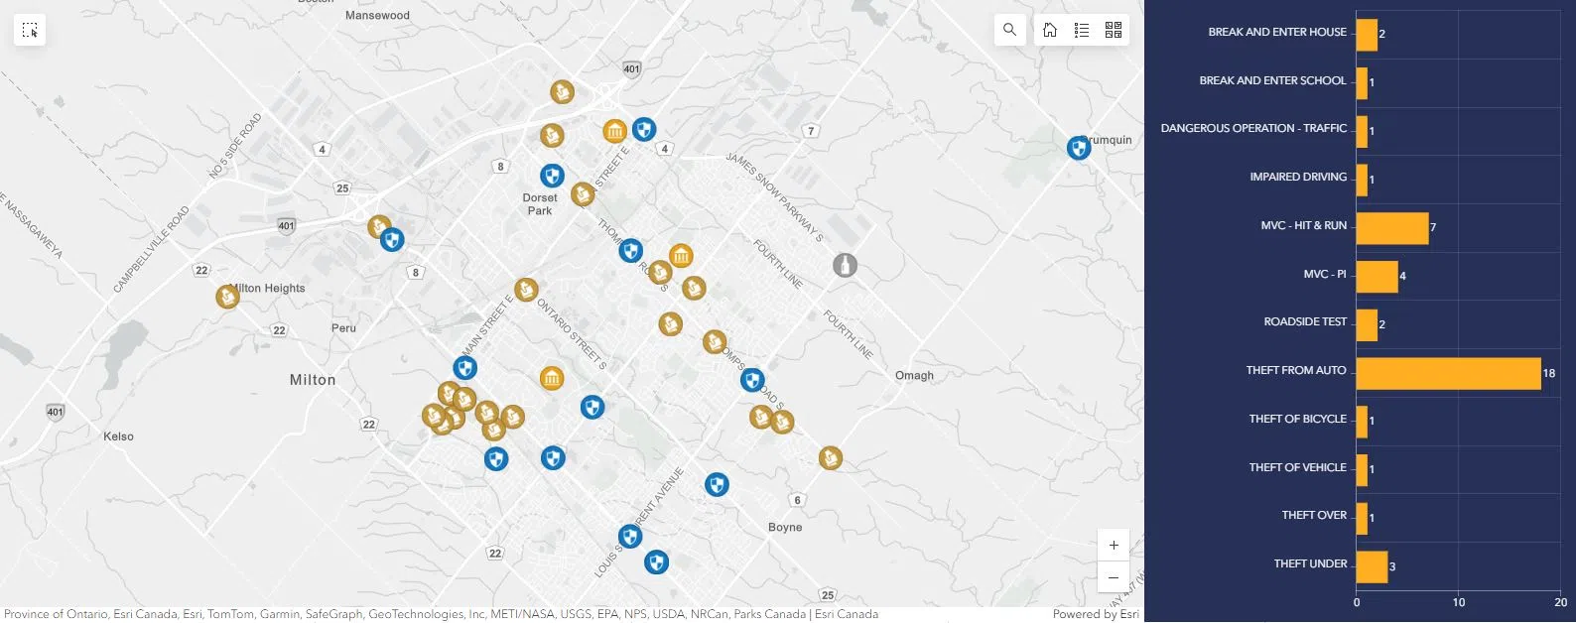Activate the rectangle select tool
Image resolution: width=1576 pixels, height=623 pixels.
[30, 30]
